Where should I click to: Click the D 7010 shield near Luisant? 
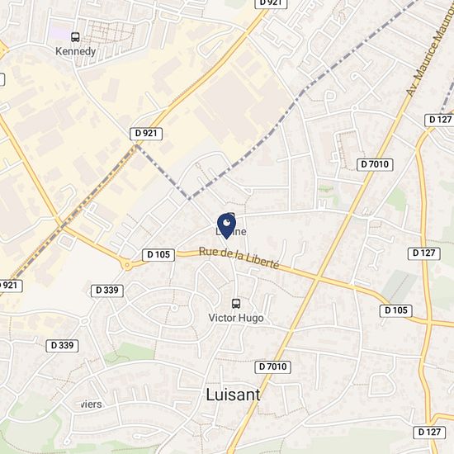(x=272, y=367)
